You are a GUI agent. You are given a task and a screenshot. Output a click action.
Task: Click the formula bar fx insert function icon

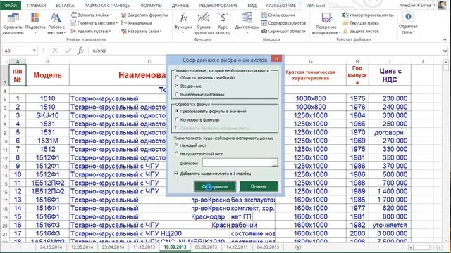[x=80, y=51]
